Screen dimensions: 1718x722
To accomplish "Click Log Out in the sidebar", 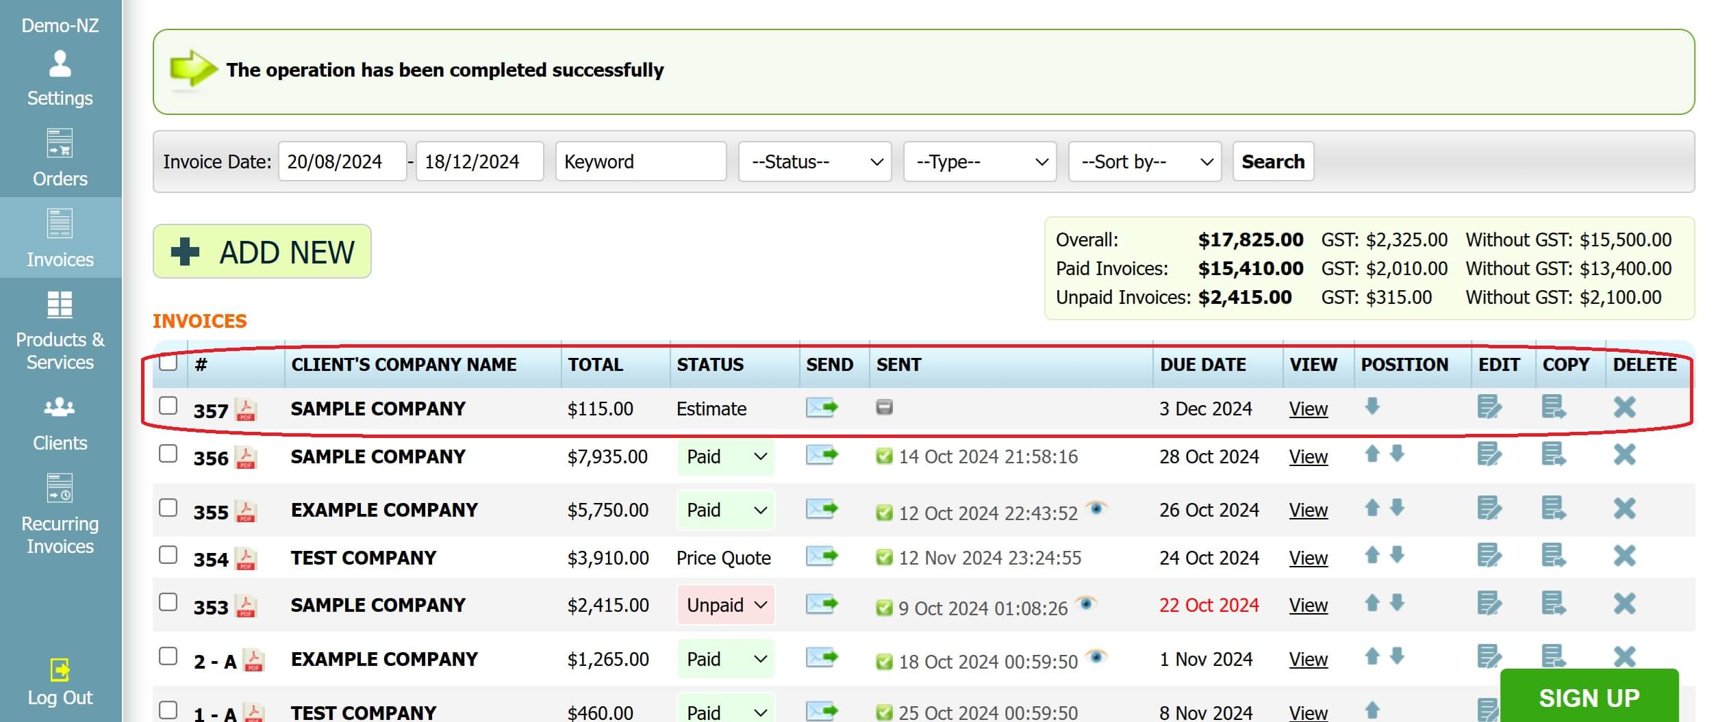I will 60,682.
